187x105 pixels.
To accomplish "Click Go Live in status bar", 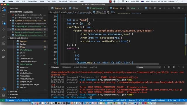I will pyautogui.click(x=172, y=100).
